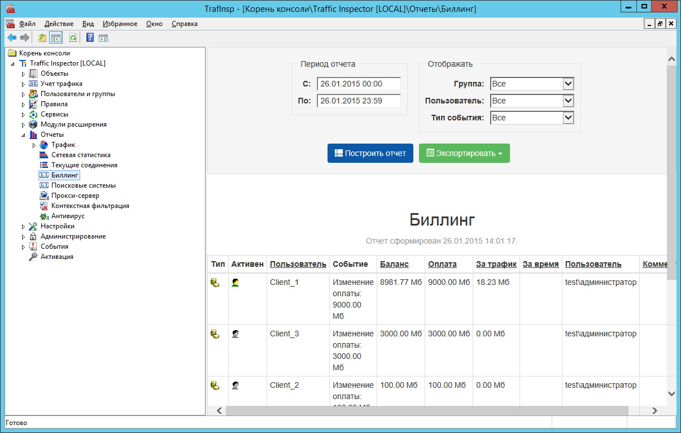Sort by first Пользователь column header
This screenshot has height=433, width=681.
(298, 264)
